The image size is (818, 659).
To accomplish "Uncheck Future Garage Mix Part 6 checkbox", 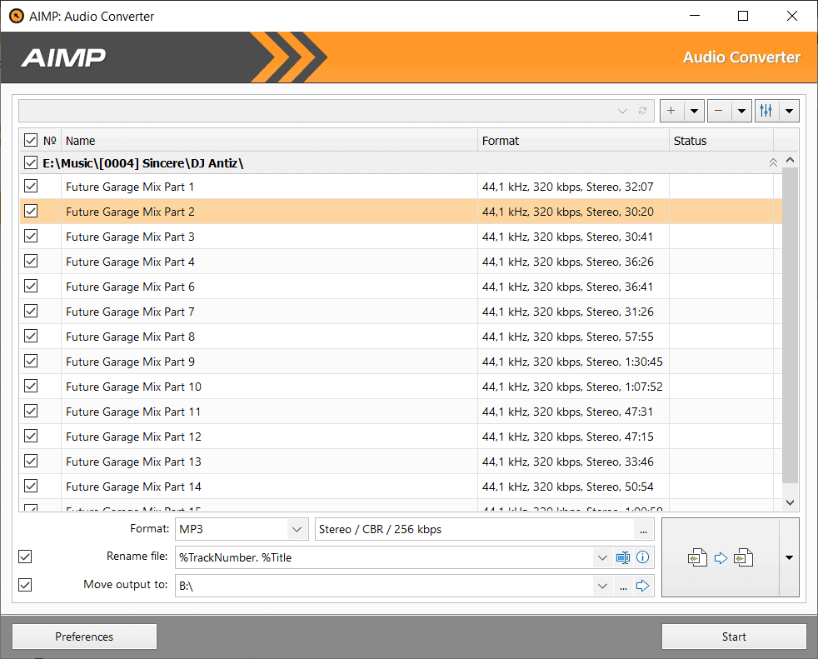I will pyautogui.click(x=31, y=287).
